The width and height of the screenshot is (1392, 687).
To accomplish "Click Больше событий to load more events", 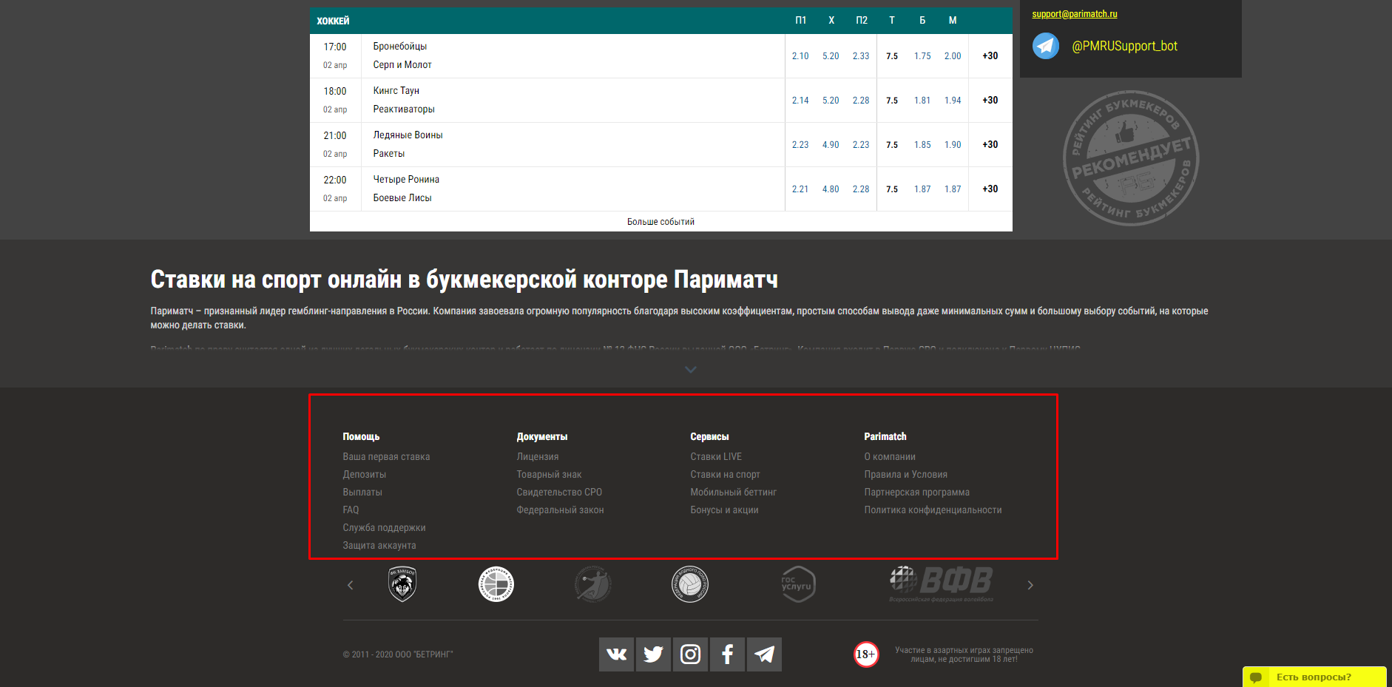I will pyautogui.click(x=660, y=222).
